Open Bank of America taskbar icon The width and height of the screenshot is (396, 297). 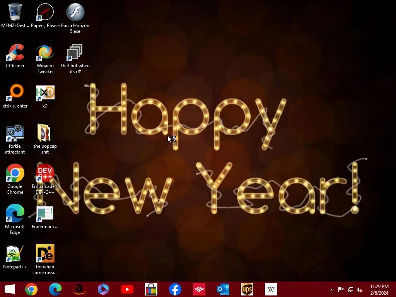point(199,289)
